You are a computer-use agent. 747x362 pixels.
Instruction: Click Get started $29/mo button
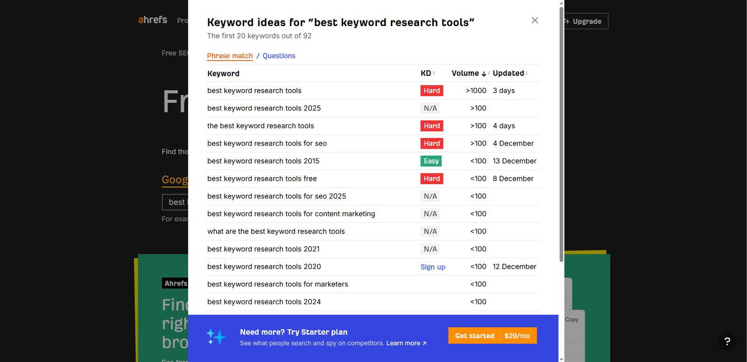coord(493,336)
